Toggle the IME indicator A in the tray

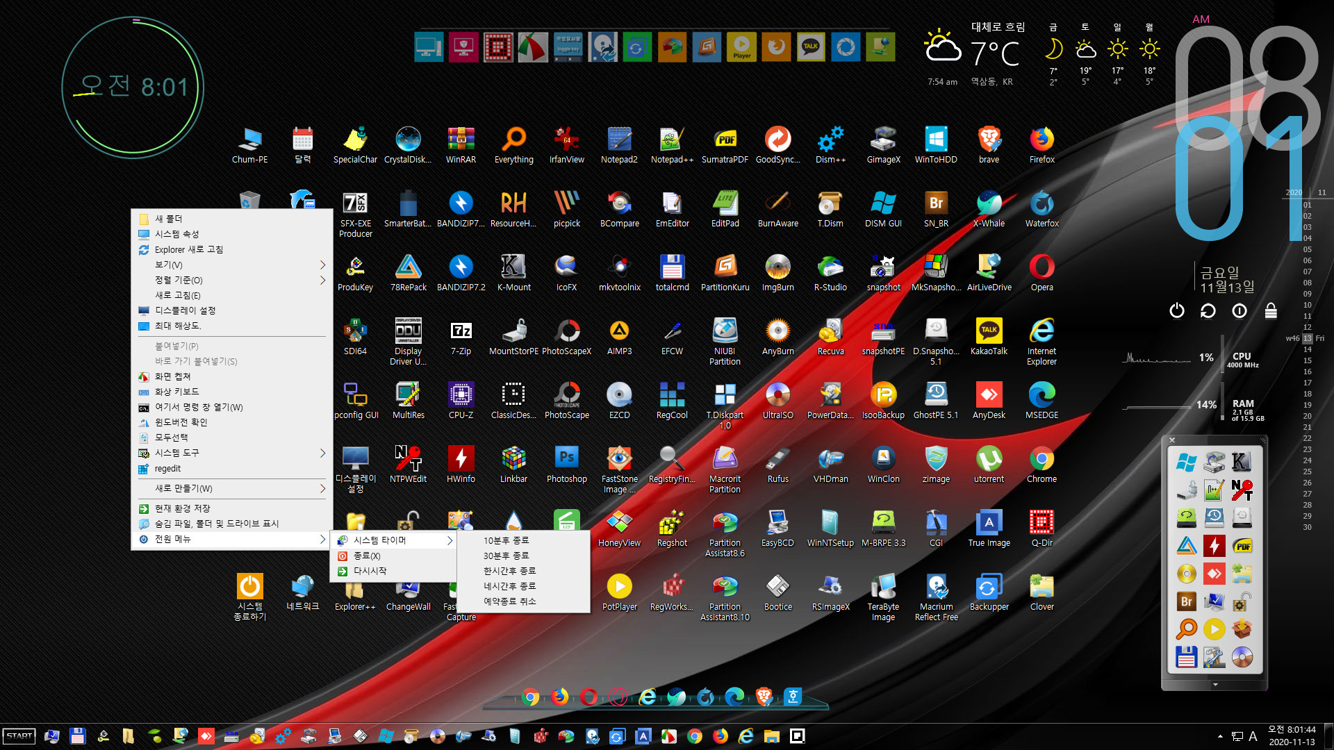(x=1253, y=736)
